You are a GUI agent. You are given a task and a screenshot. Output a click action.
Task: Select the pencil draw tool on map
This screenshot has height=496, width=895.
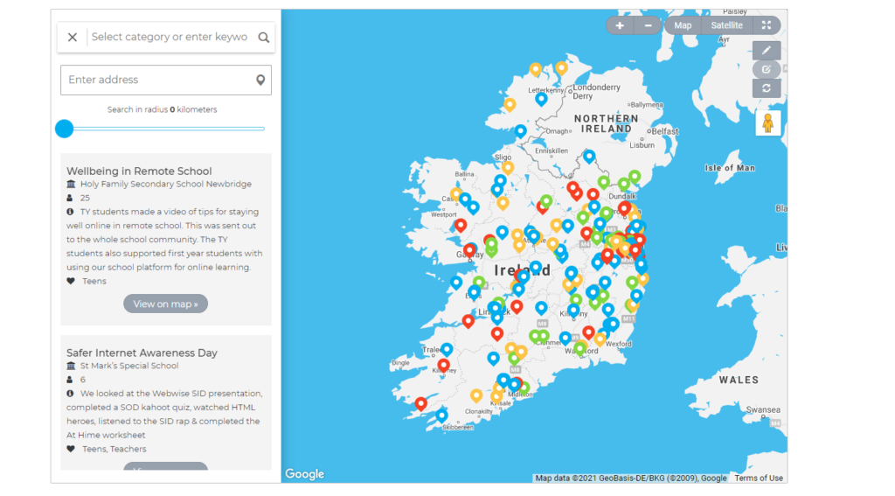coord(767,50)
